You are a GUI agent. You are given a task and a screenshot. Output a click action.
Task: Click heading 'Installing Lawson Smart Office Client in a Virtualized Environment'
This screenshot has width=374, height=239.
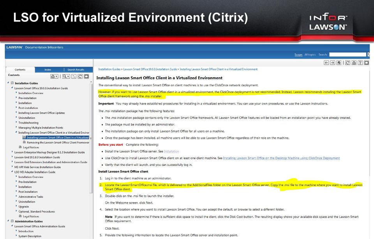[159, 78]
